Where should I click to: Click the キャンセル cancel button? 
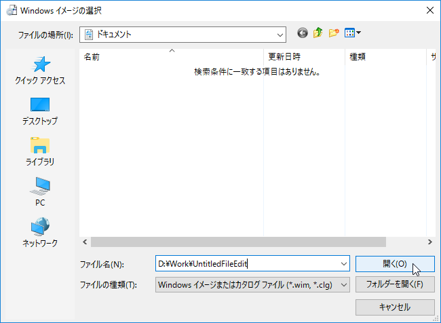pyautogui.click(x=395, y=307)
